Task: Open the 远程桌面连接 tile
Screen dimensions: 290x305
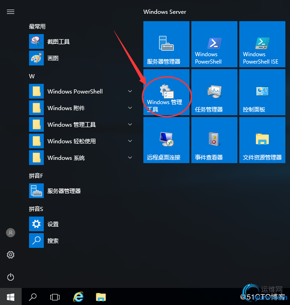Action: 166,140
